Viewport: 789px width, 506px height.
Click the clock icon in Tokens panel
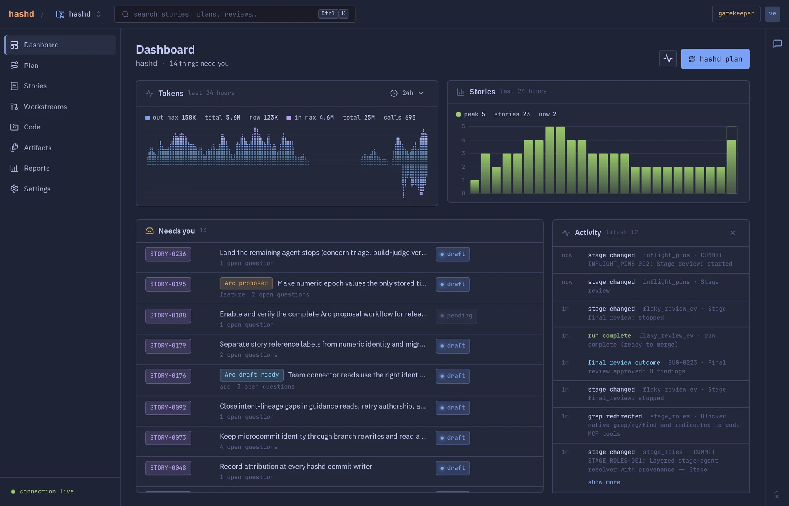(394, 93)
